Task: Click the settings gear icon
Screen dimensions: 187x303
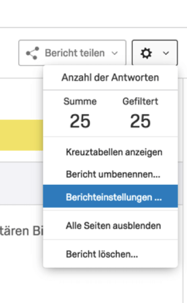Action: [x=146, y=53]
